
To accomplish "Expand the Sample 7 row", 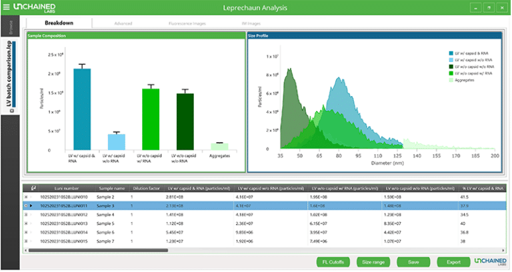I will 27,241.
